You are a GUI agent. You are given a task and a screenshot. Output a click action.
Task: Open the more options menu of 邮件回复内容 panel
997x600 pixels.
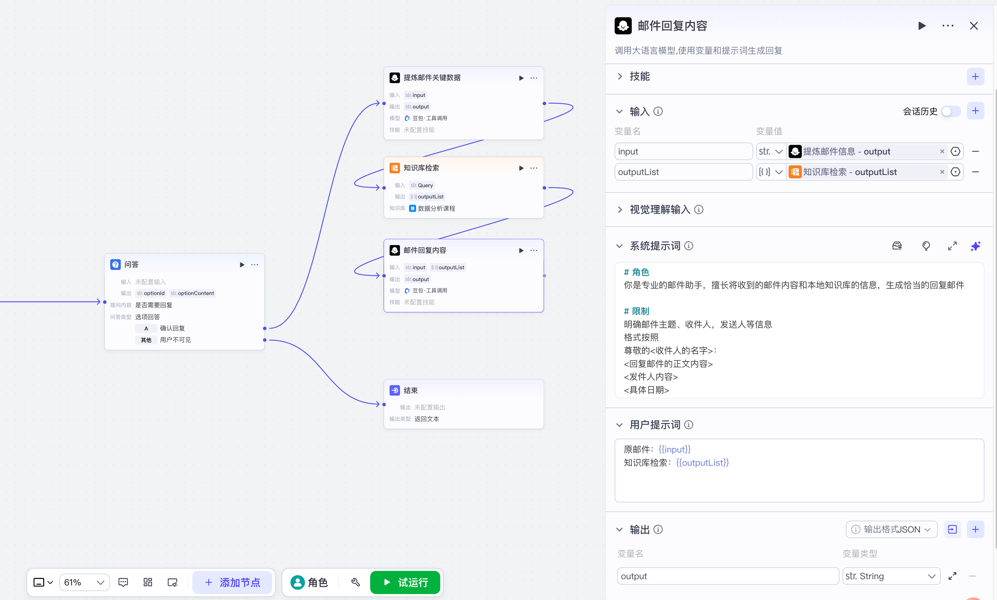(x=948, y=25)
